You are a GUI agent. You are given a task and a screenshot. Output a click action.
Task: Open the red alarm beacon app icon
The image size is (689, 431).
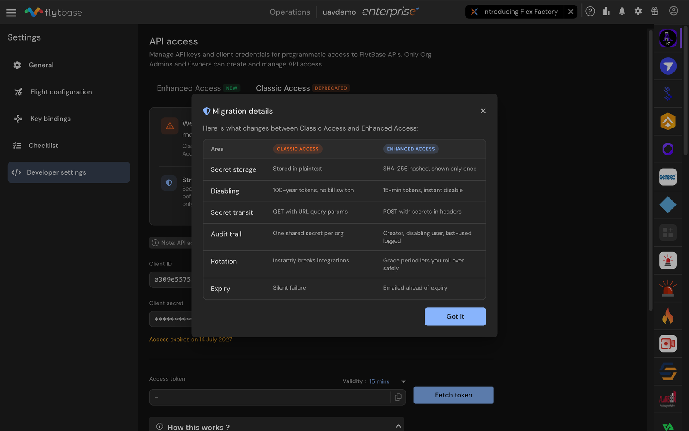point(668,288)
